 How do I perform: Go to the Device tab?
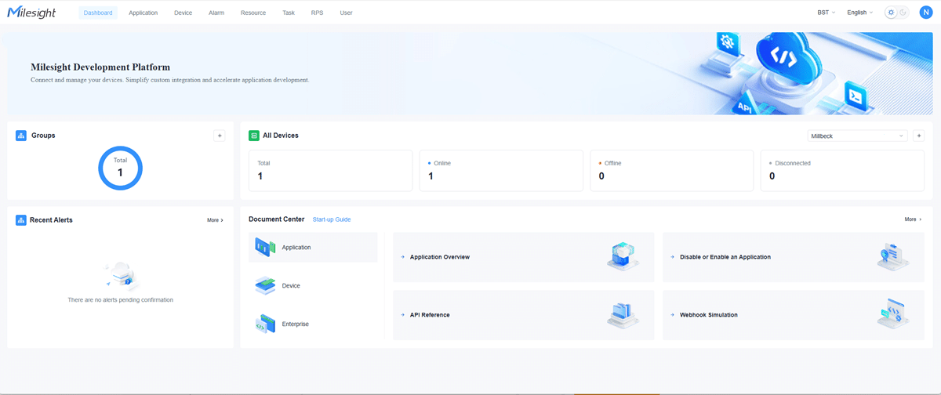point(183,13)
